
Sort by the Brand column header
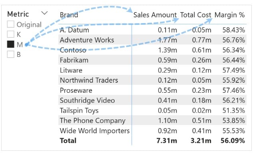(69, 15)
